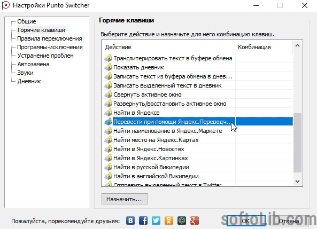Click icon beside Найти в английской Википедии
Viewport: 317px width, 229px height.
tap(109, 176)
